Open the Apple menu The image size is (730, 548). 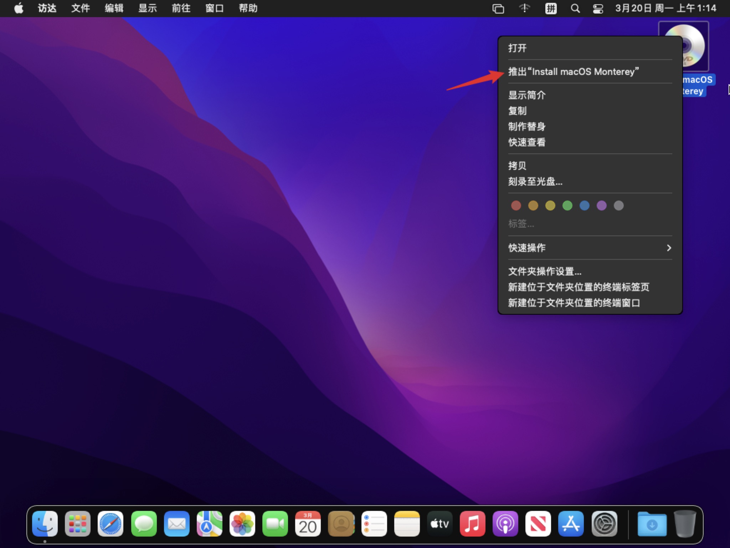coord(19,8)
